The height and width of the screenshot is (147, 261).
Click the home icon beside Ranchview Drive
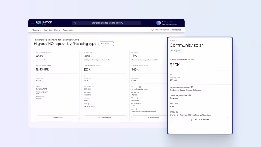pyautogui.click(x=152, y=29)
